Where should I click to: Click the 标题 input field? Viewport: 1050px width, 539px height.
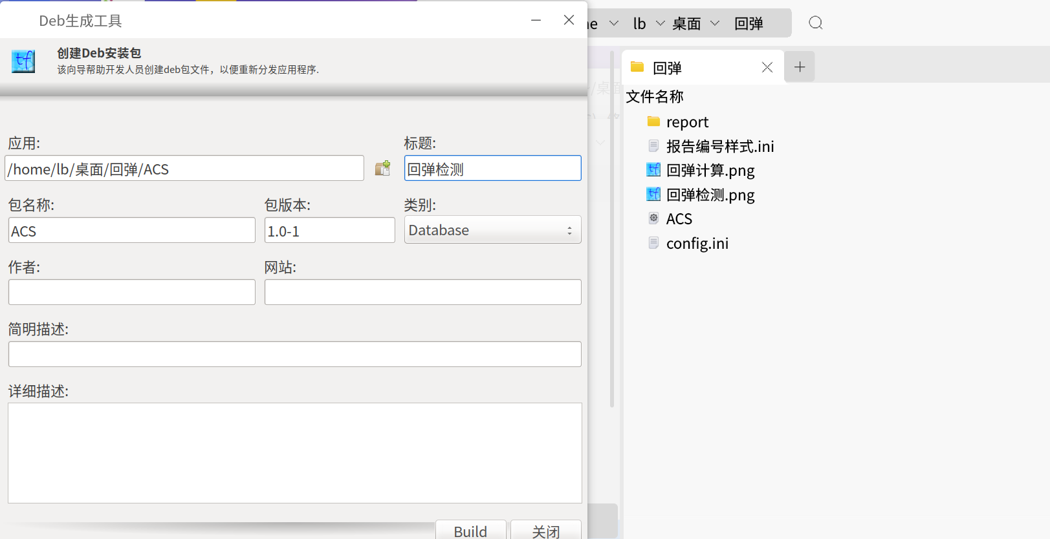493,168
